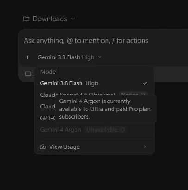This screenshot has width=188, height=190.
Task: Select Gemini 3.8 Flash High model entry
Action: (94, 83)
